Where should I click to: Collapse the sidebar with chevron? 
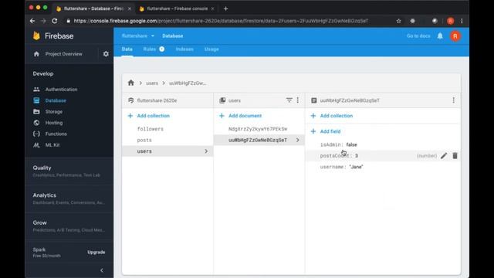pyautogui.click(x=102, y=270)
